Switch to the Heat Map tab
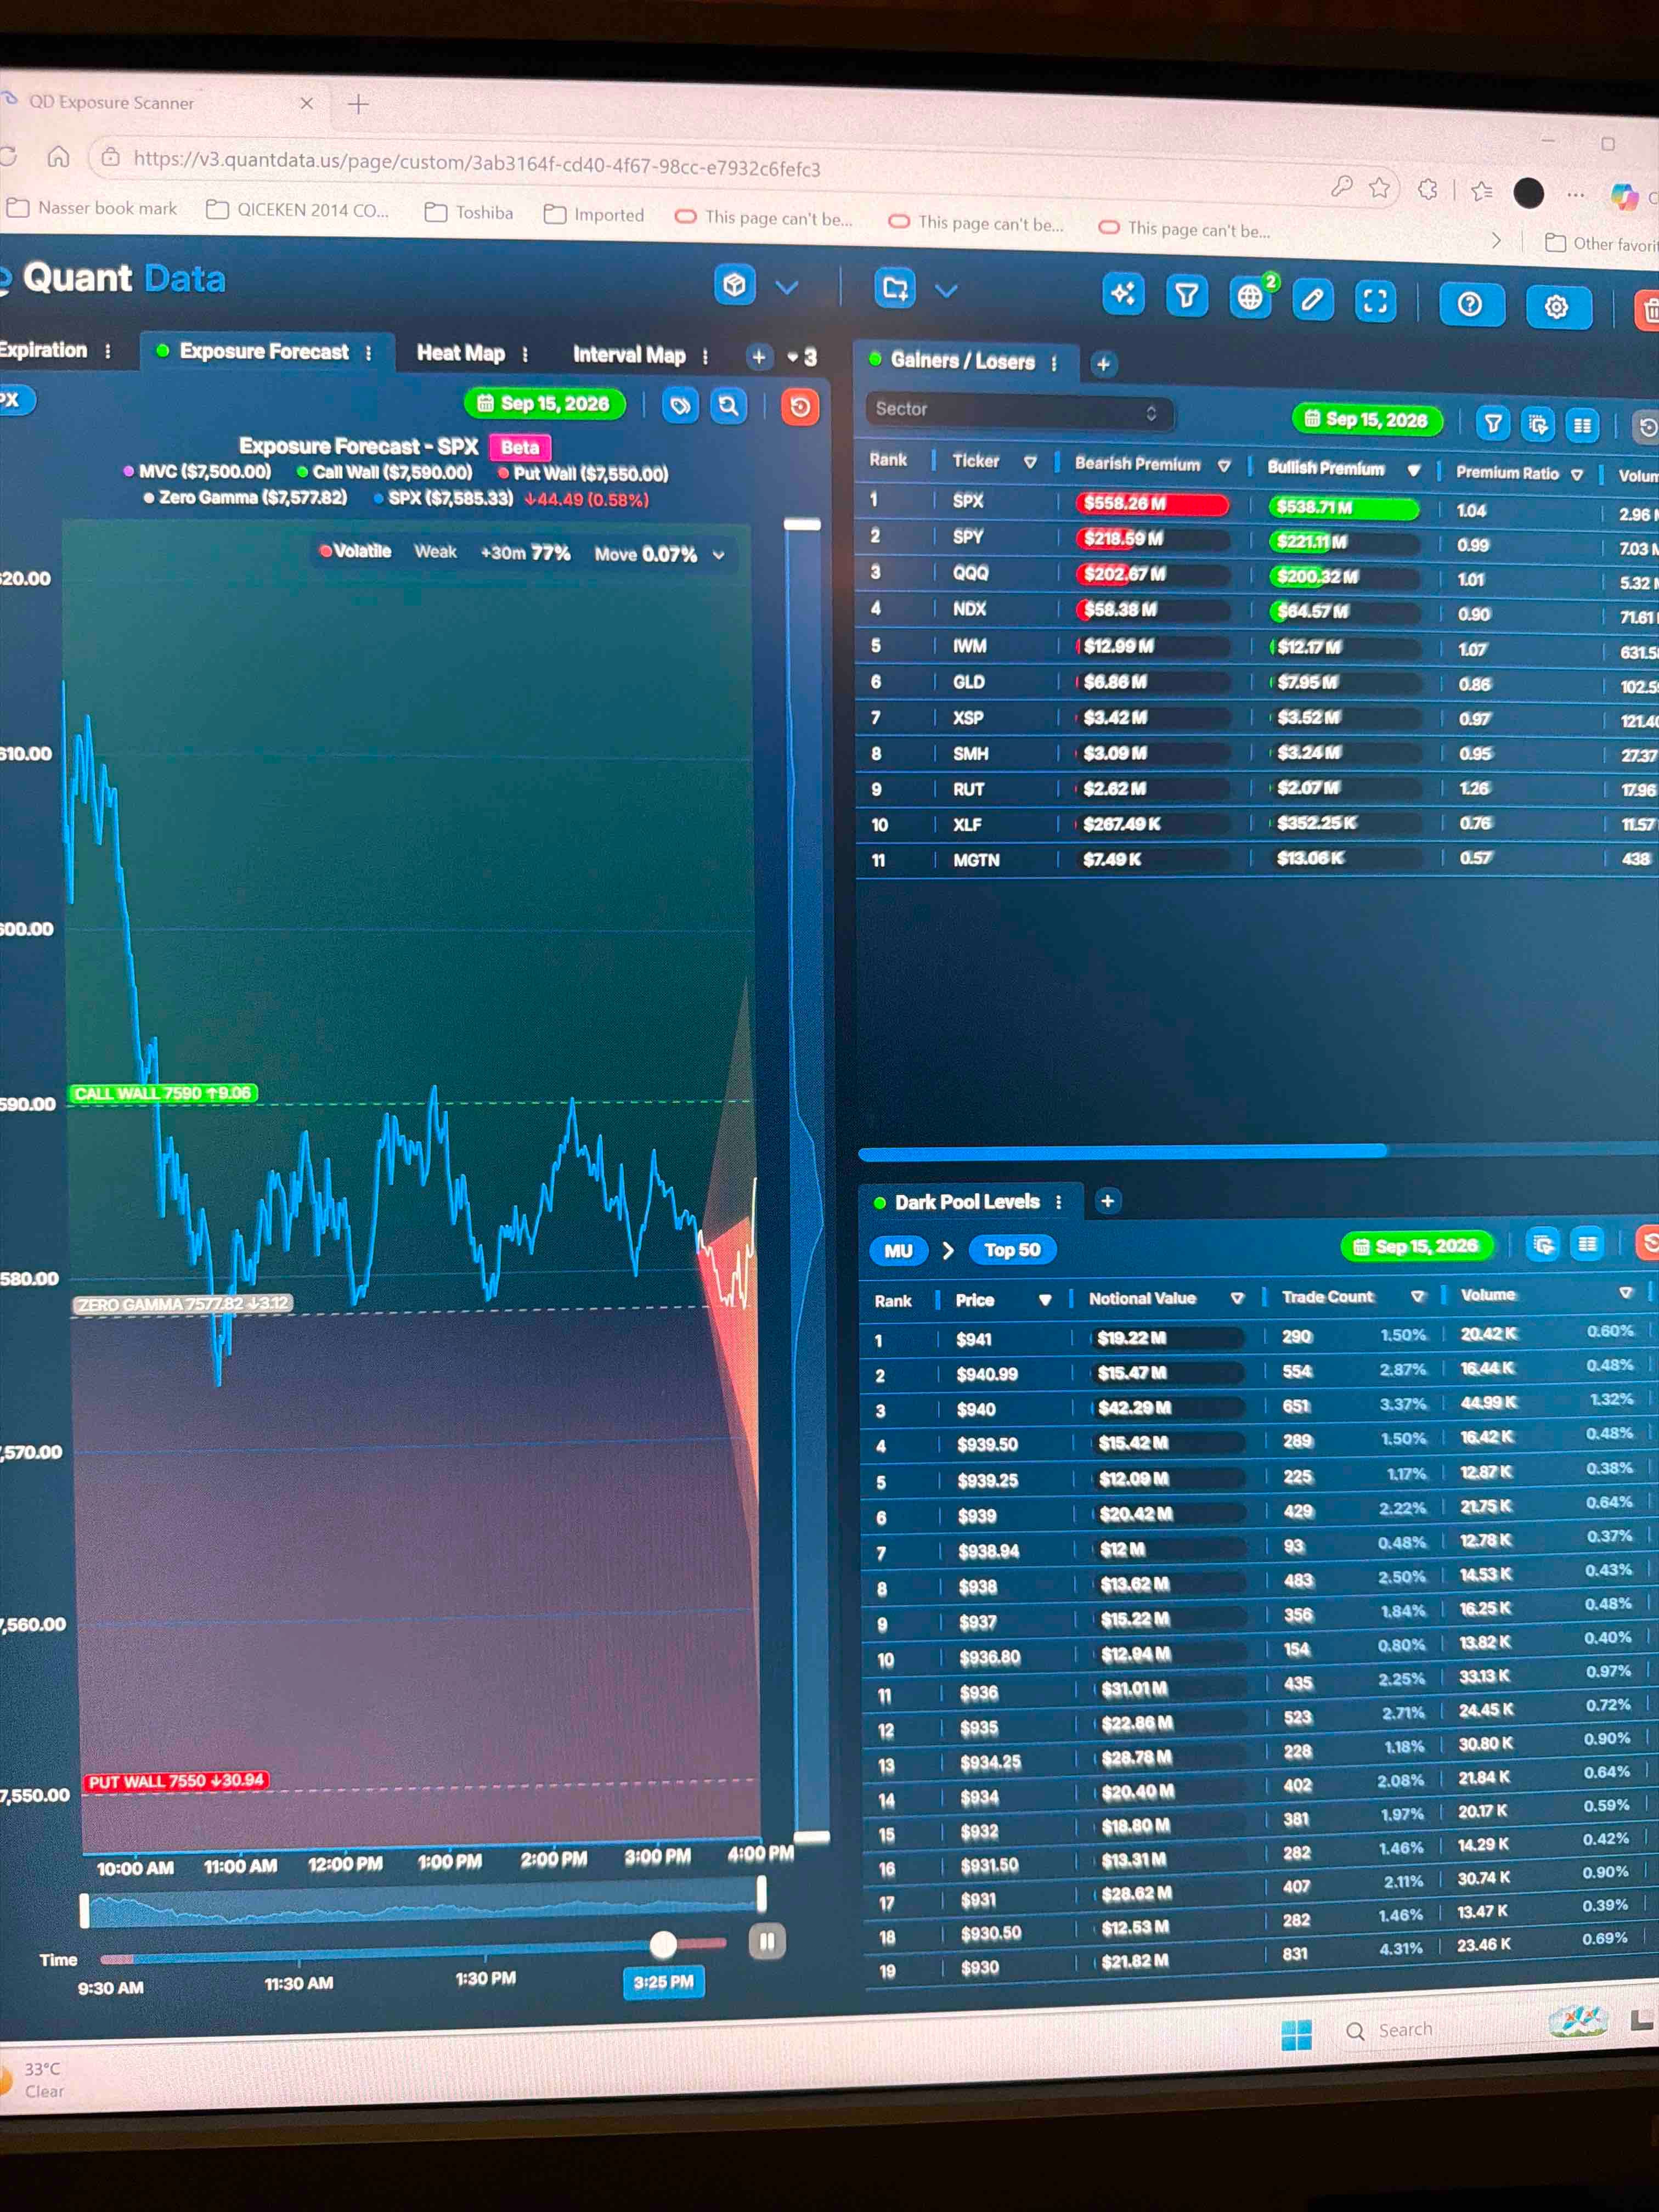This screenshot has width=1659, height=2212. click(460, 353)
